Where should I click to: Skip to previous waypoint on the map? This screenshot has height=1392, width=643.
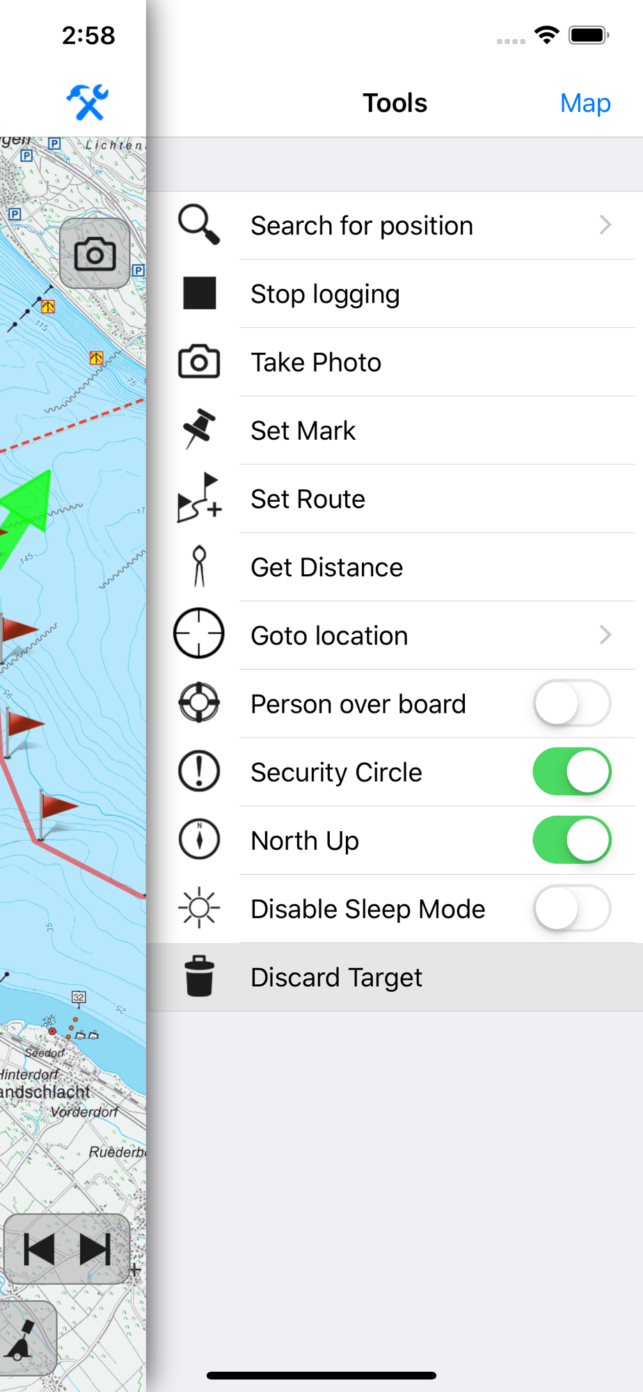coord(39,1249)
